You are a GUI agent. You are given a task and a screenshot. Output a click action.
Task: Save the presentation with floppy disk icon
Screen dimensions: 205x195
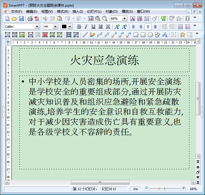coord(21,19)
